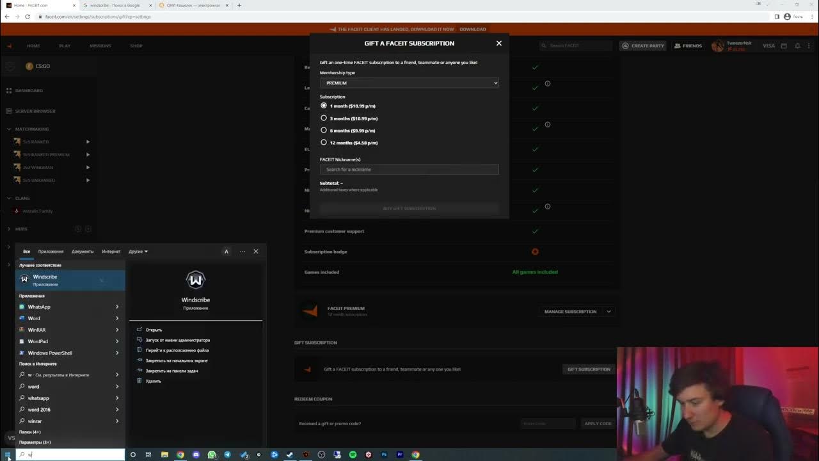This screenshot has width=819, height=461.
Task: Open Windscribe from best match result
Action: click(x=70, y=280)
